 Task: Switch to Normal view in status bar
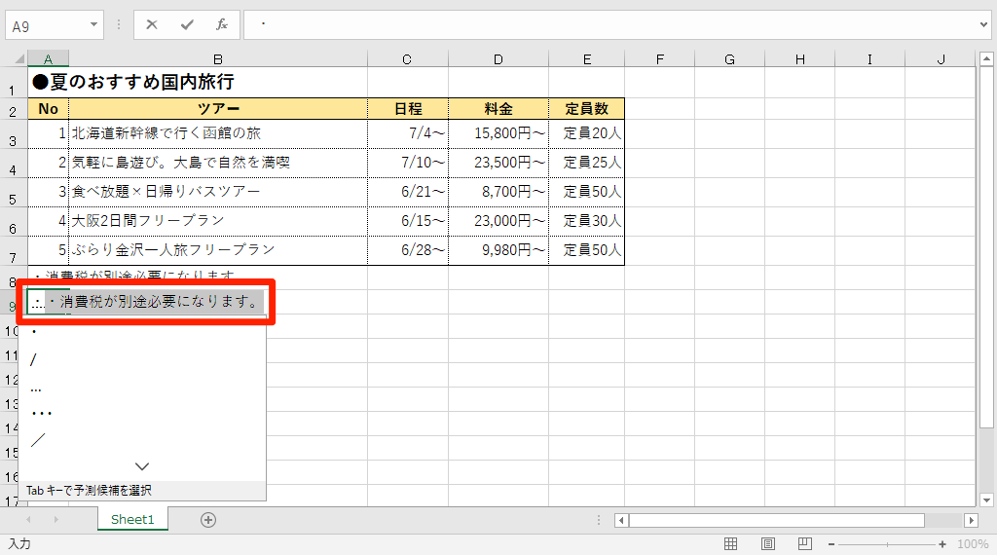click(x=730, y=543)
